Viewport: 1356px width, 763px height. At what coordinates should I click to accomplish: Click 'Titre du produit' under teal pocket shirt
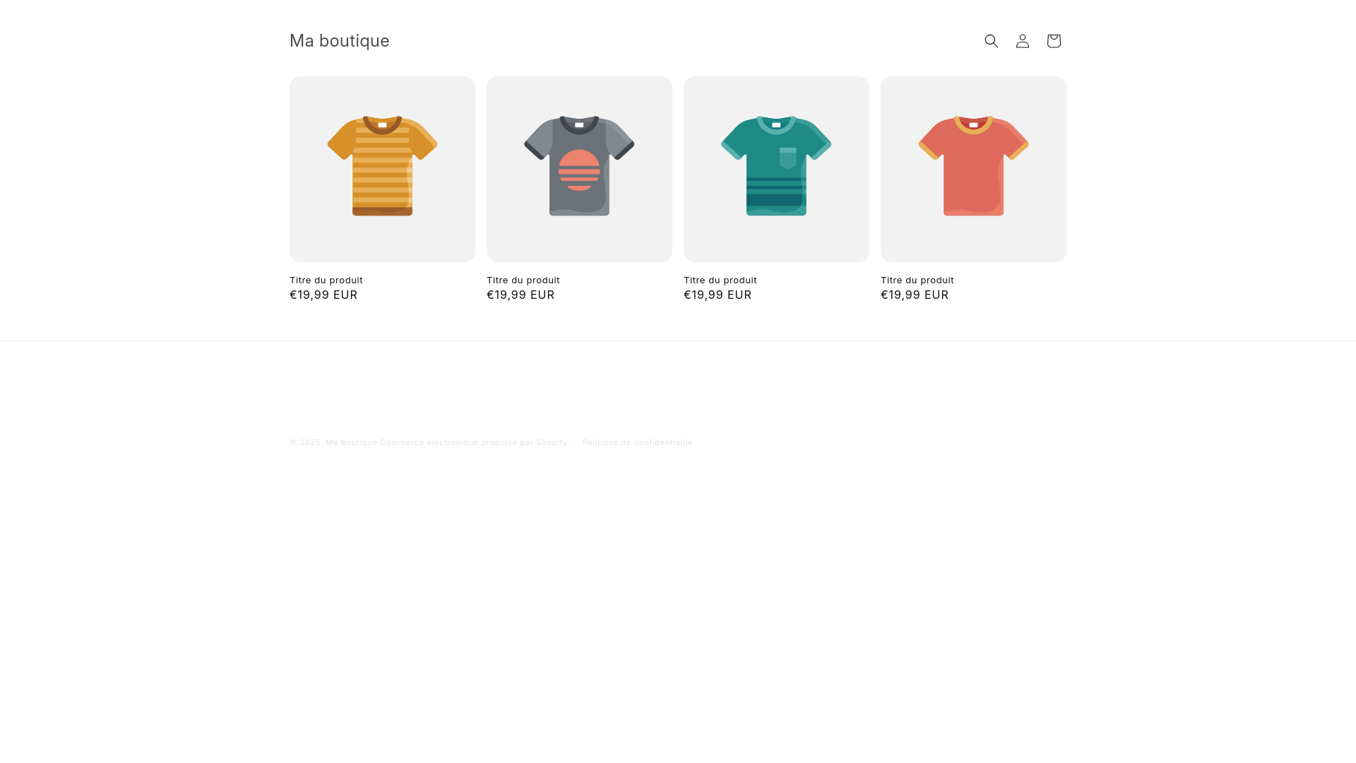point(720,280)
